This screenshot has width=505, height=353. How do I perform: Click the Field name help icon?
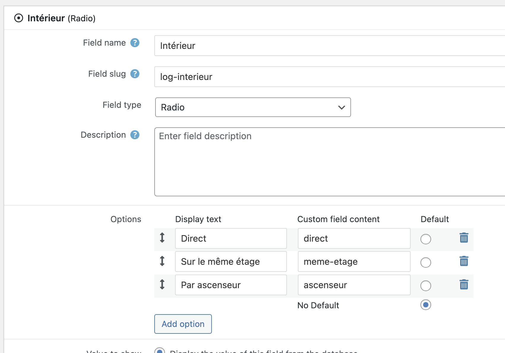[x=135, y=43]
